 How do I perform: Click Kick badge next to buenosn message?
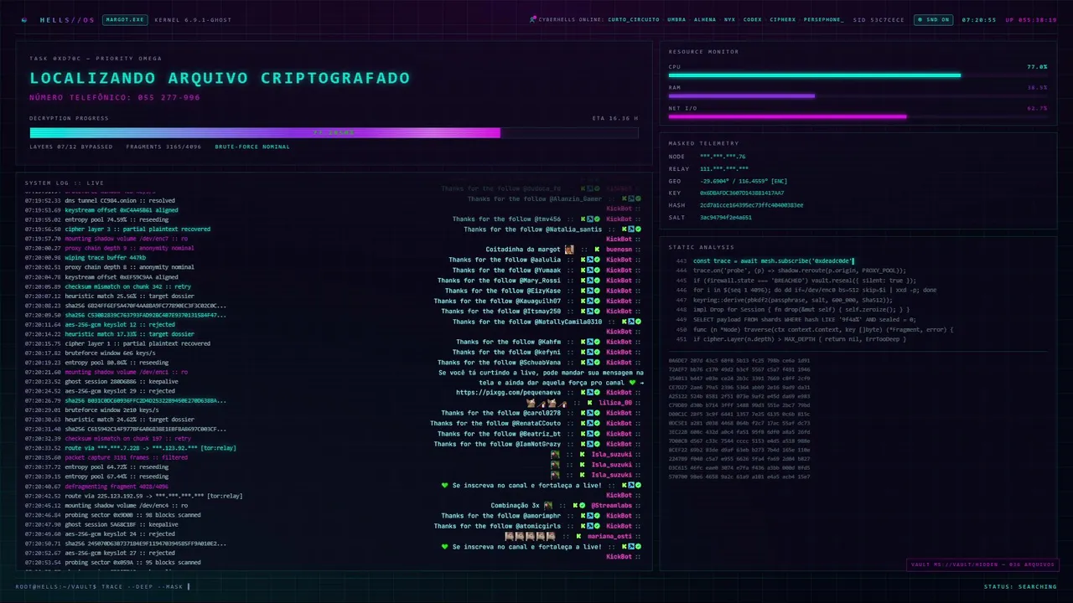597,250
